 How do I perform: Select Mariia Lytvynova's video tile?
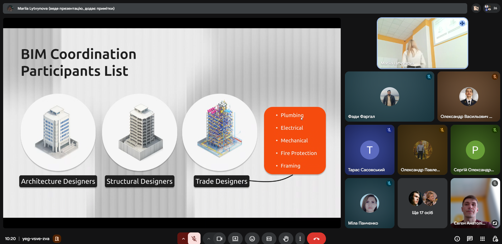tap(422, 43)
